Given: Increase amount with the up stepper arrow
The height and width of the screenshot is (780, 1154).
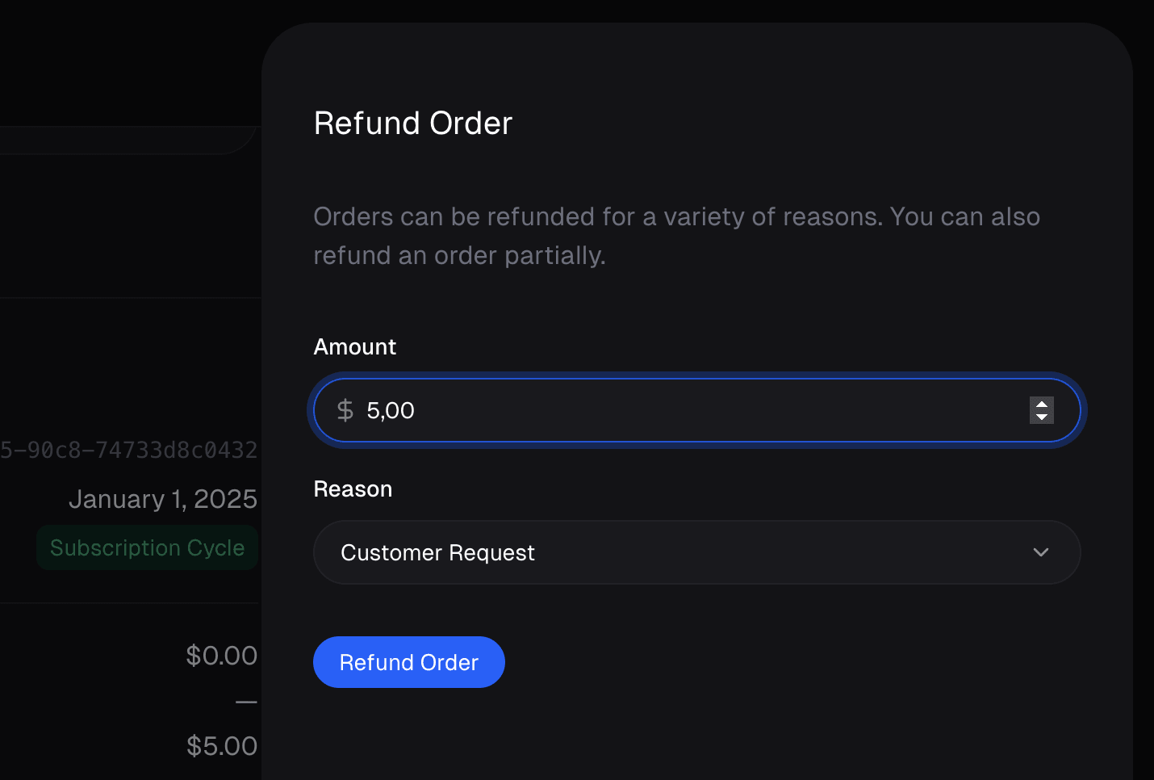Looking at the screenshot, I should click(x=1042, y=404).
